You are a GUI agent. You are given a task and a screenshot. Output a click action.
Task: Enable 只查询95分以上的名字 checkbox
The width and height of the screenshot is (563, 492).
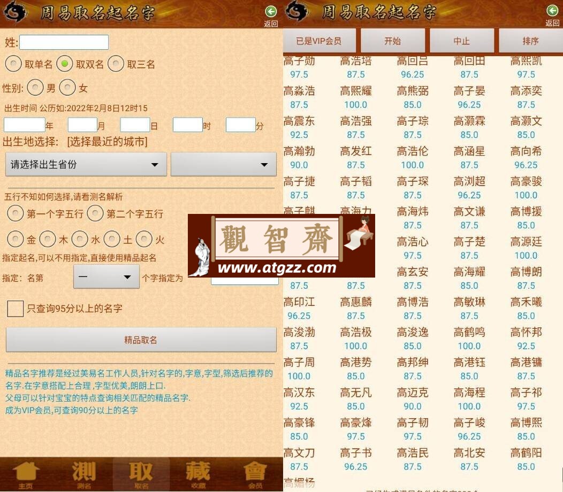pos(15,309)
